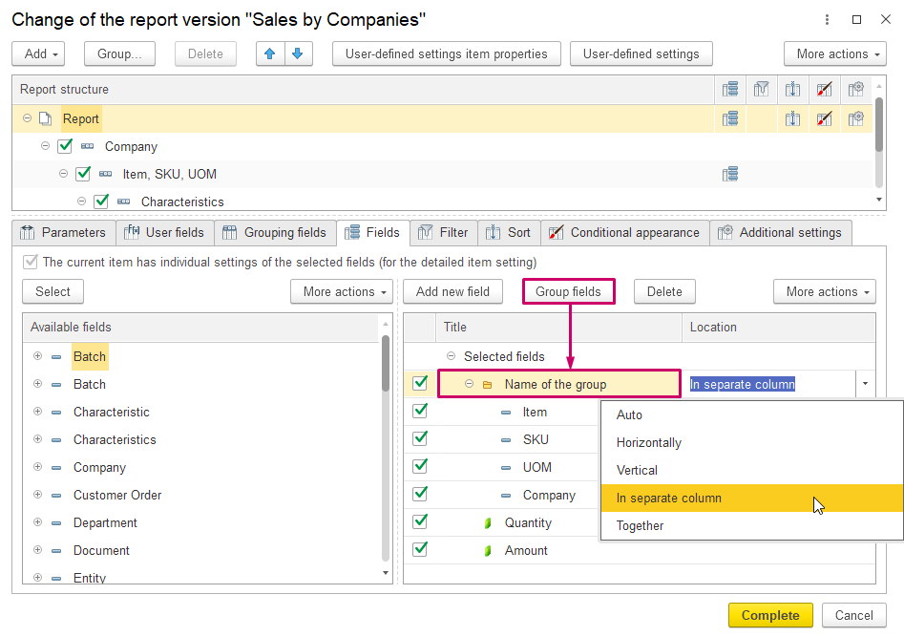The width and height of the screenshot is (904, 637).
Task: Expand the Customer Order available field
Action: coord(37,495)
